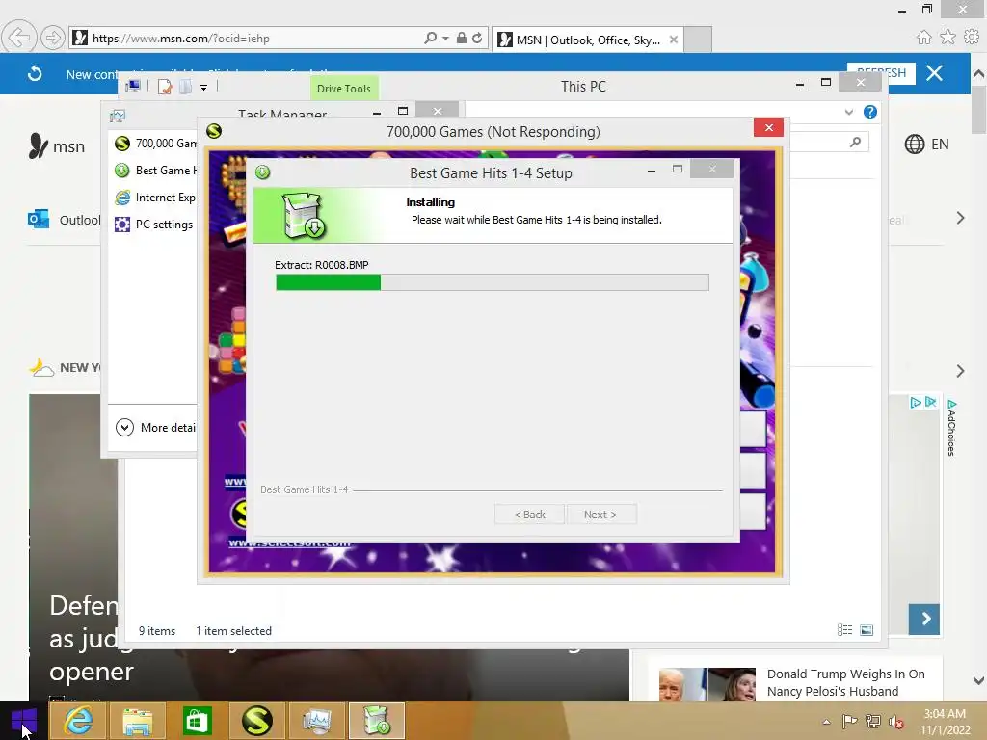
Task: Switch This PC to large icons view
Action: click(867, 630)
